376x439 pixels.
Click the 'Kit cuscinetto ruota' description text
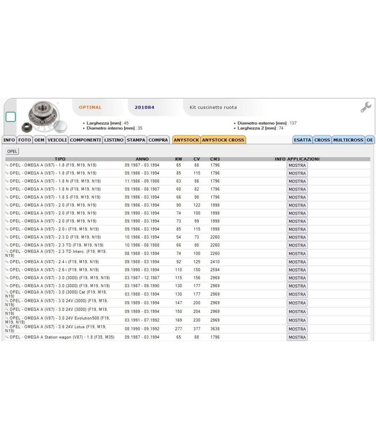213,107
